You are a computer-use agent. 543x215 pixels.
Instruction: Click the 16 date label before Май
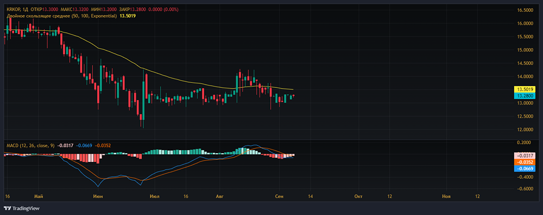[x=8, y=197]
